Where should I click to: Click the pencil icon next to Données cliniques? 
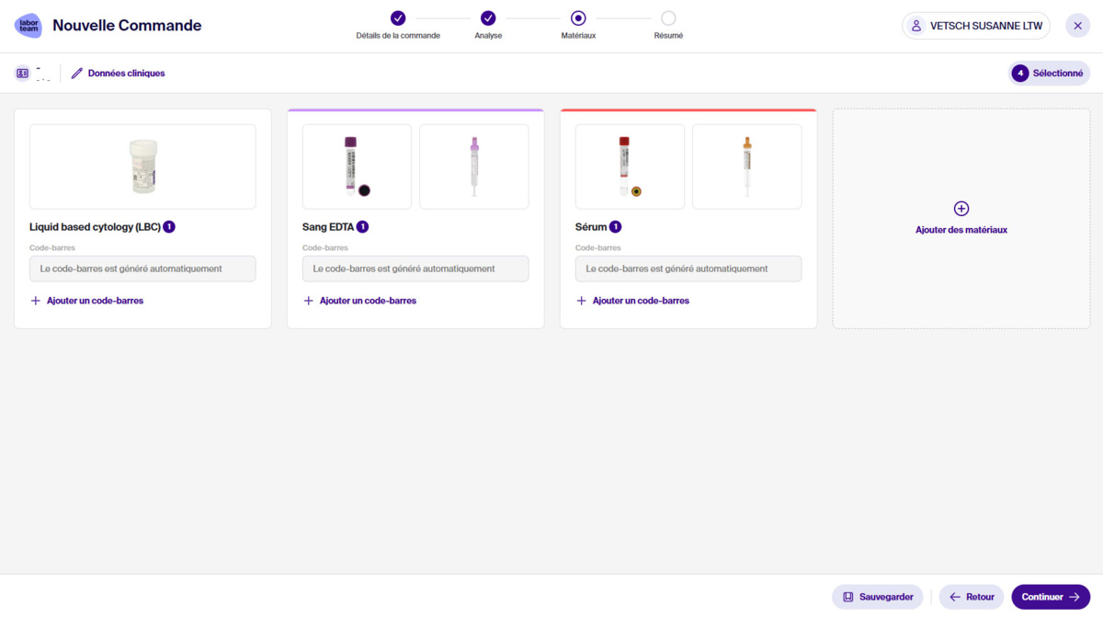(x=77, y=73)
